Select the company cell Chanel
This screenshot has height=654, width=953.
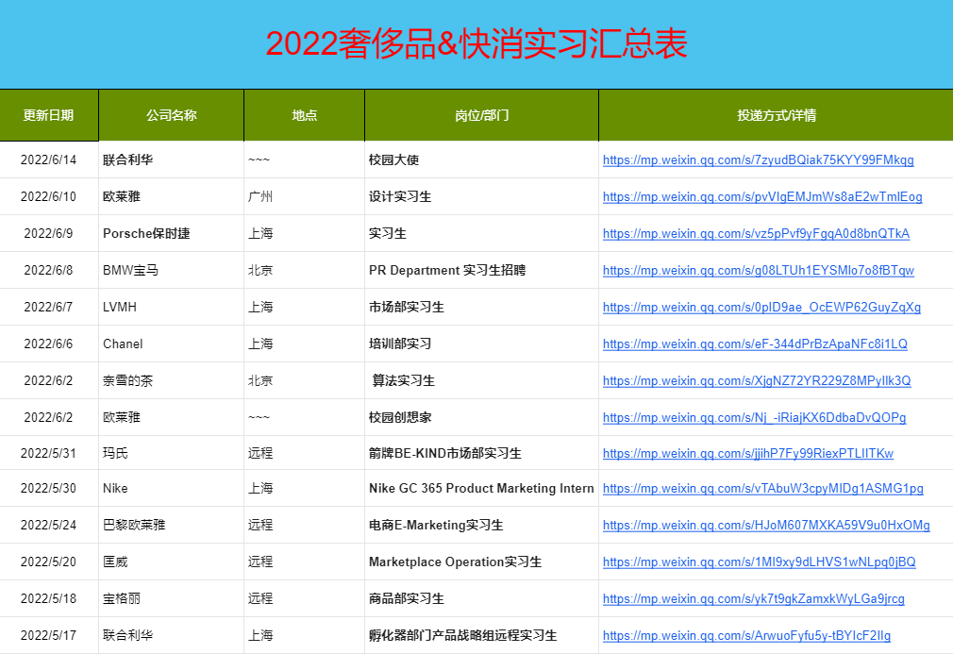(x=172, y=344)
